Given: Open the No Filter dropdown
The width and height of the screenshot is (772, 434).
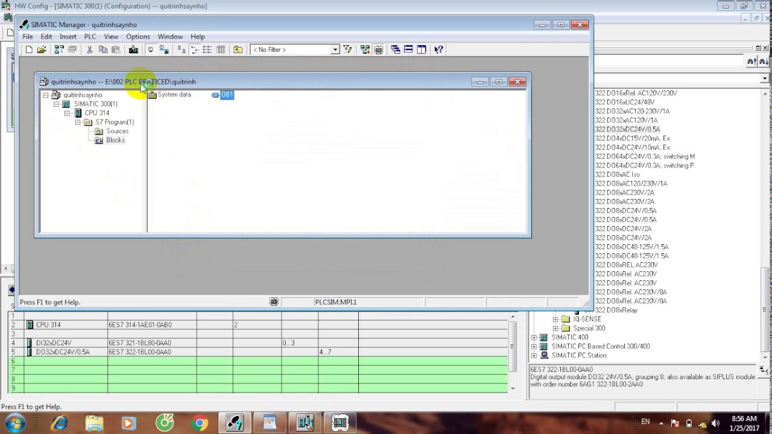Looking at the screenshot, I should click(335, 49).
